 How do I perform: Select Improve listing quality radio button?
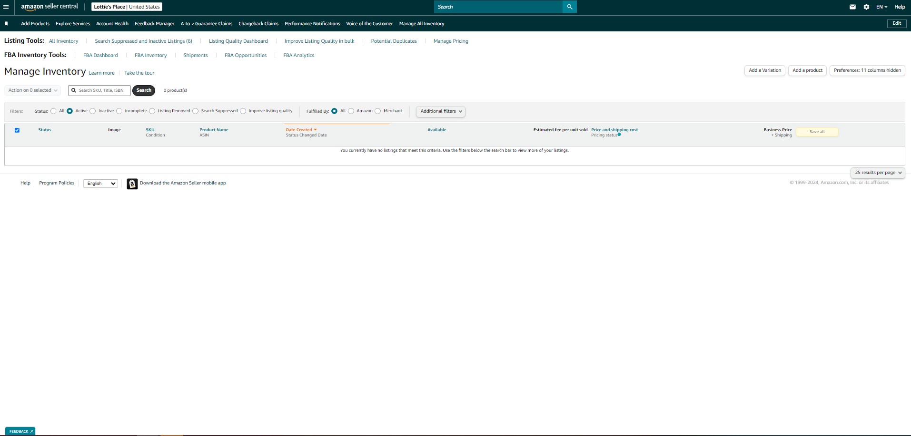[243, 111]
